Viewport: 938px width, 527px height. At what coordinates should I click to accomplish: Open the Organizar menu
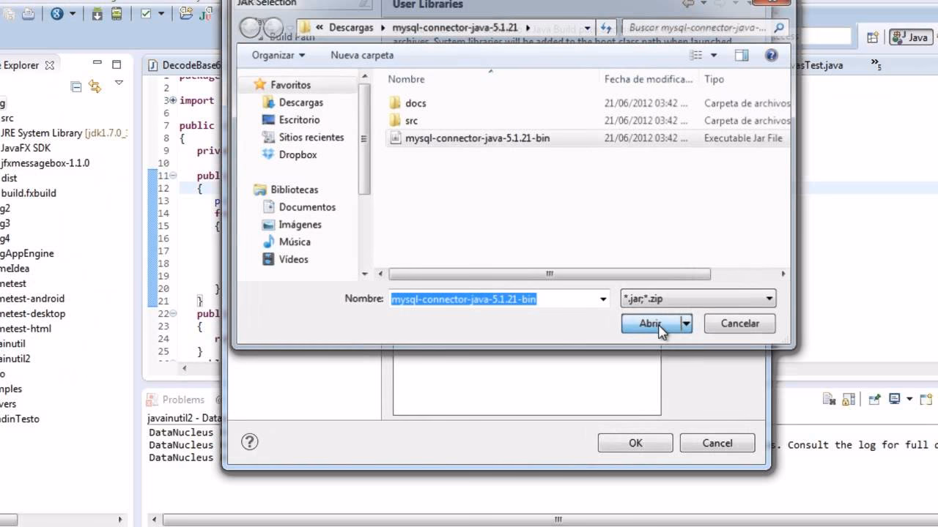pos(278,55)
